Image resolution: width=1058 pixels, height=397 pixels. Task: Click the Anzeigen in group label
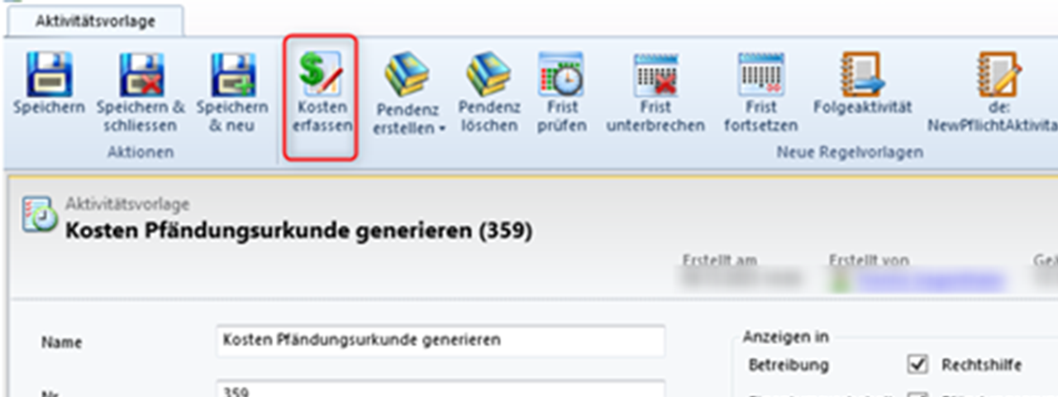click(x=785, y=337)
